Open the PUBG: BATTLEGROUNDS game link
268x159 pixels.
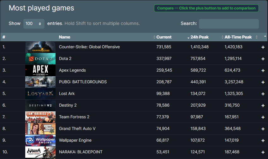83,82
